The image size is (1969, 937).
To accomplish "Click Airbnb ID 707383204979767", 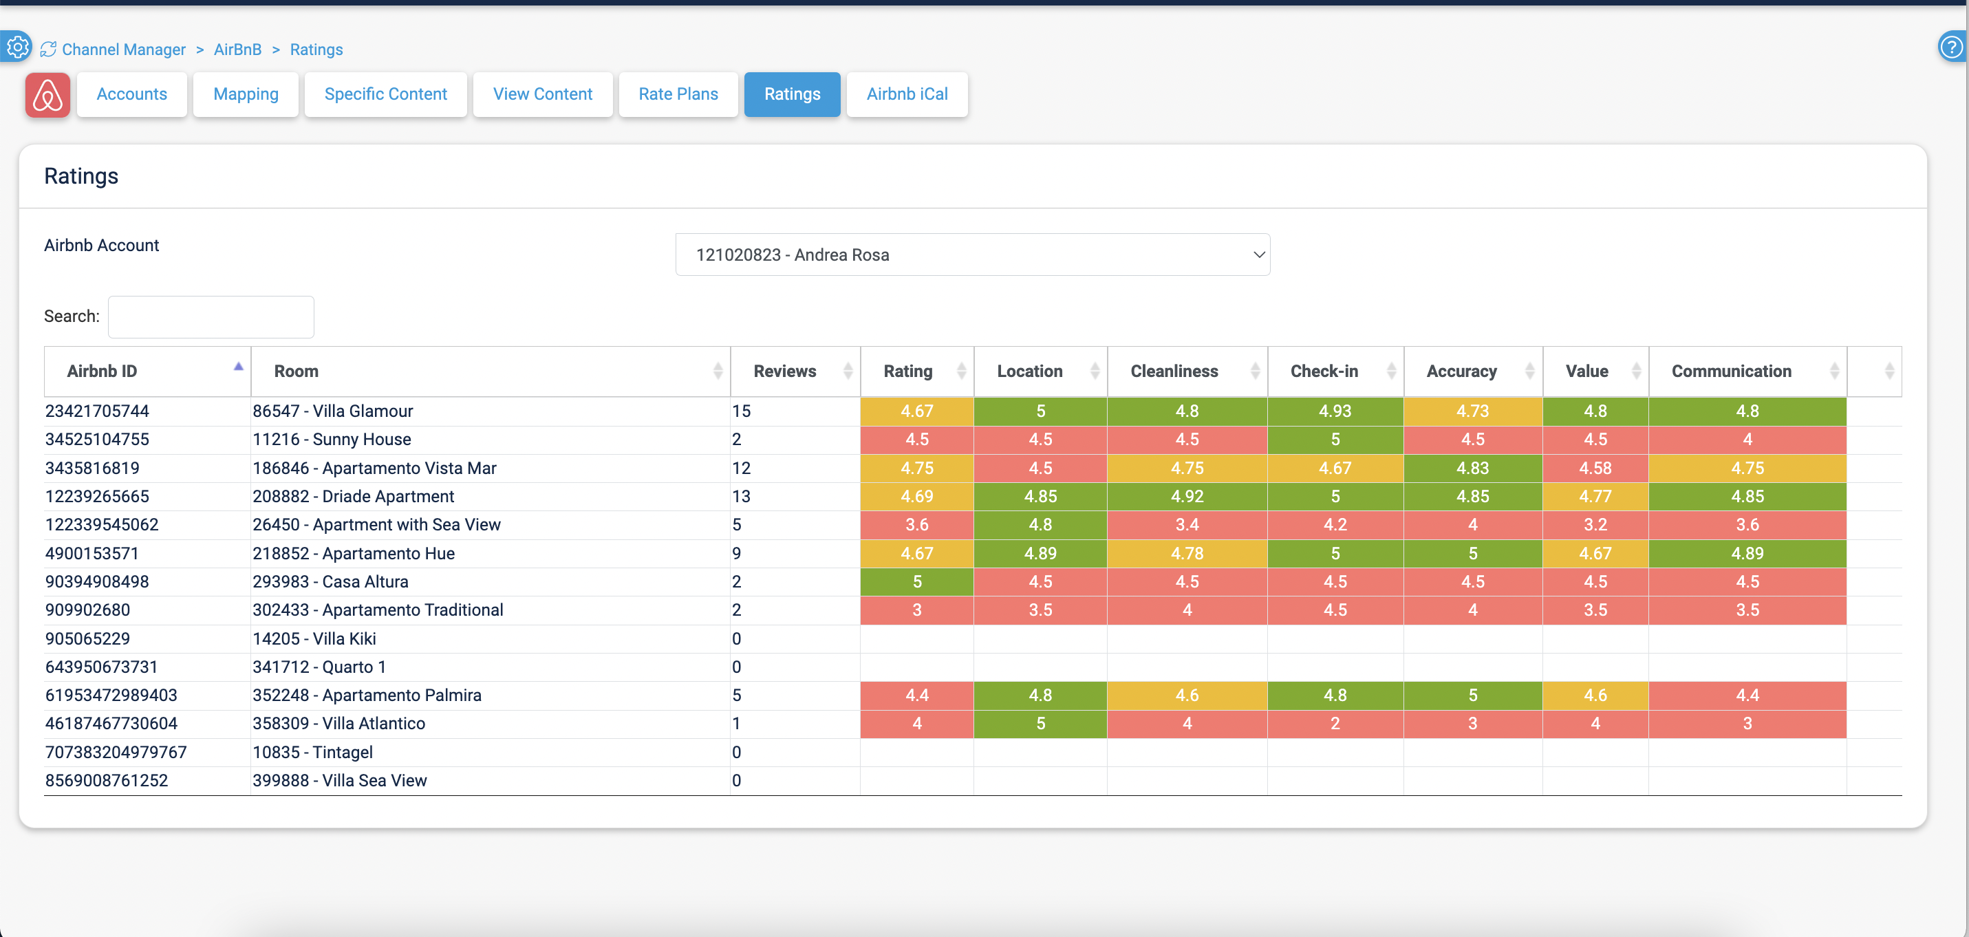I will coord(116,752).
